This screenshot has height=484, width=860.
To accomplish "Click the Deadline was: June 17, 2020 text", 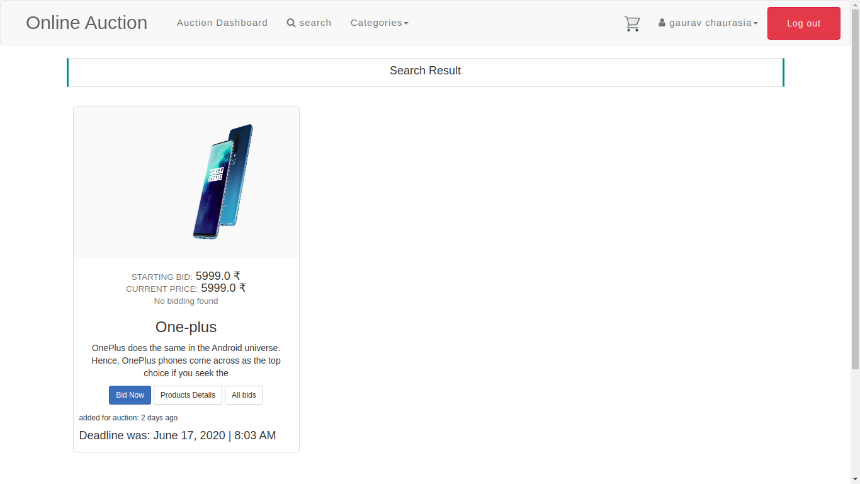I will 178,435.
